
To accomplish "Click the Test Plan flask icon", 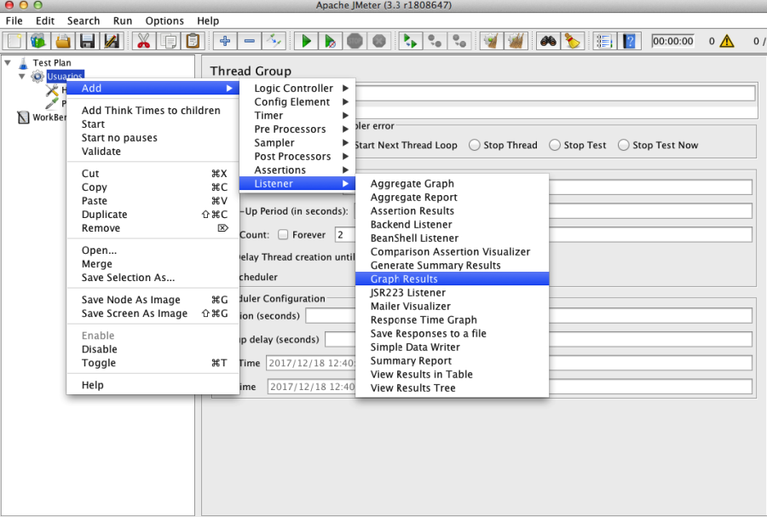I will click(23, 63).
